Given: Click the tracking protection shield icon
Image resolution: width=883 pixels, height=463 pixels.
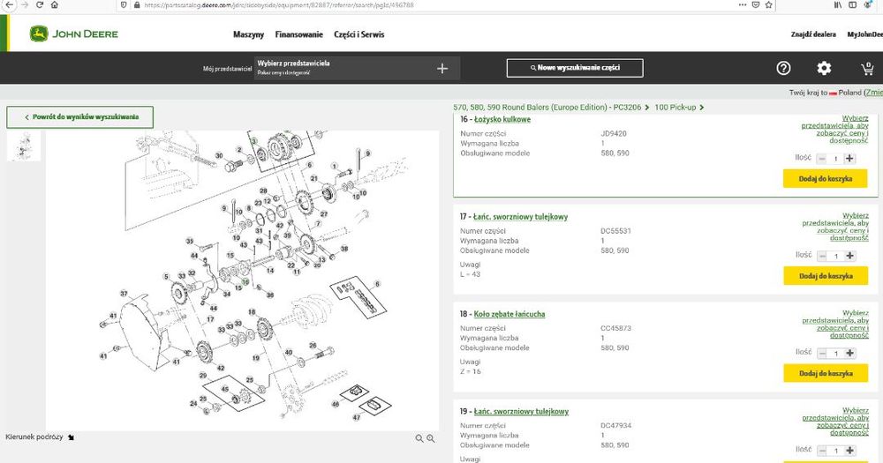Looking at the screenshot, I should coord(124,4).
